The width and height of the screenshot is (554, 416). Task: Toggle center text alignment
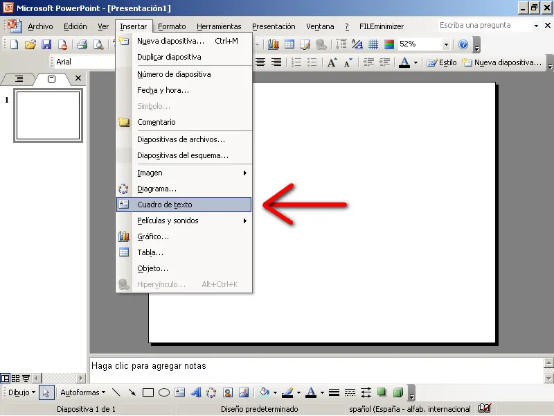coord(260,62)
